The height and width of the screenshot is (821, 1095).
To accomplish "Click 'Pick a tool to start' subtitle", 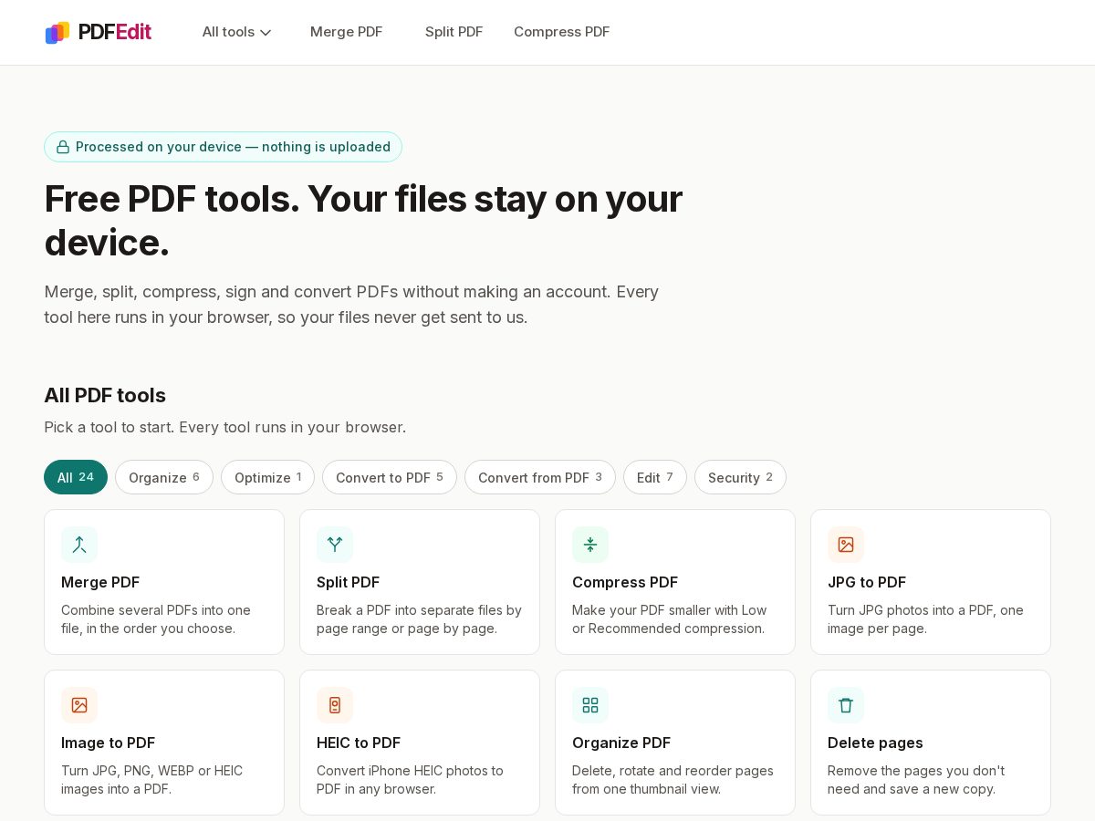I will coord(224,427).
